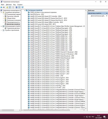
Task: Open Управление дисками node
Action: [x=13, y=28]
